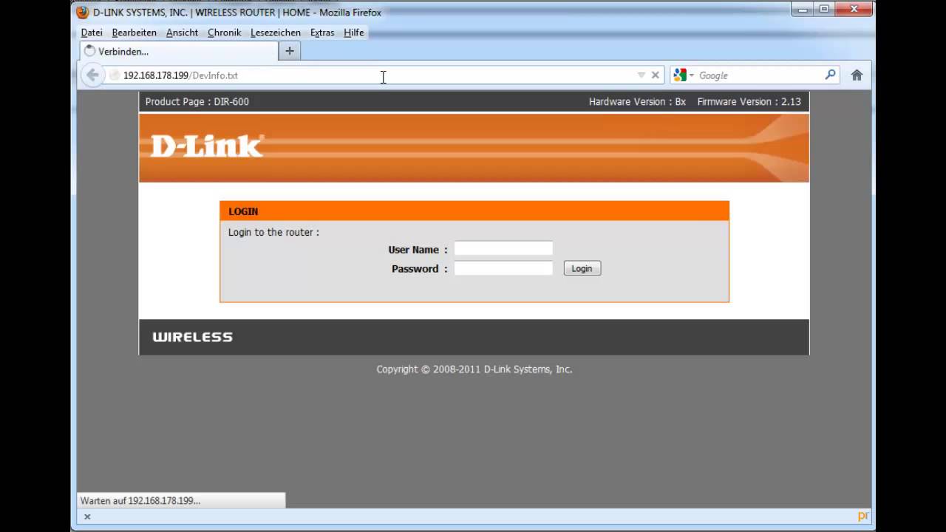Close the add-on bar with X

(87, 516)
